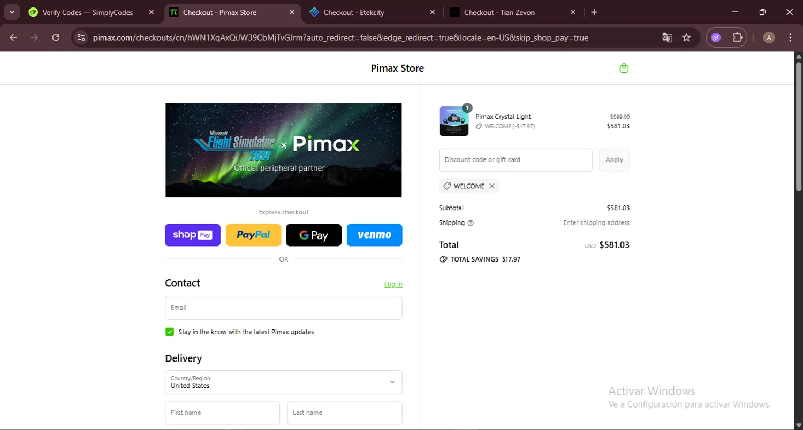Pay with Google Pay button
The height and width of the screenshot is (430, 803).
314,235
